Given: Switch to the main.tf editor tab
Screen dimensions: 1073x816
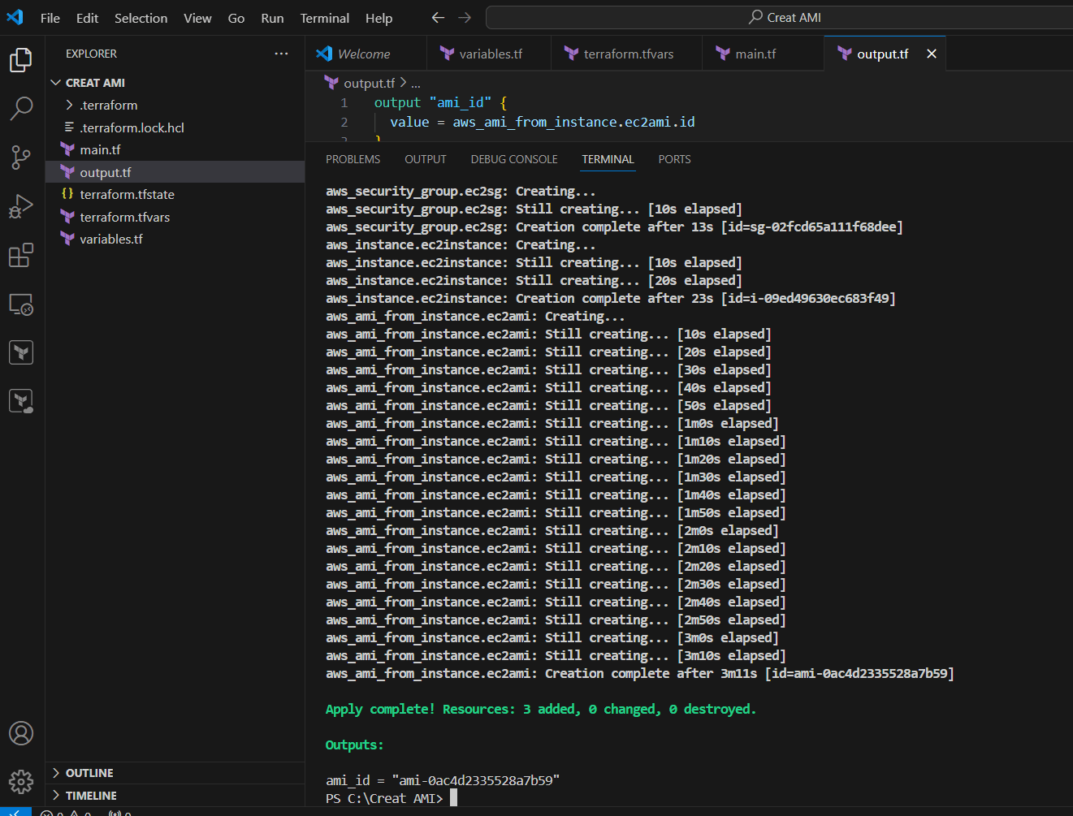Looking at the screenshot, I should (x=763, y=54).
